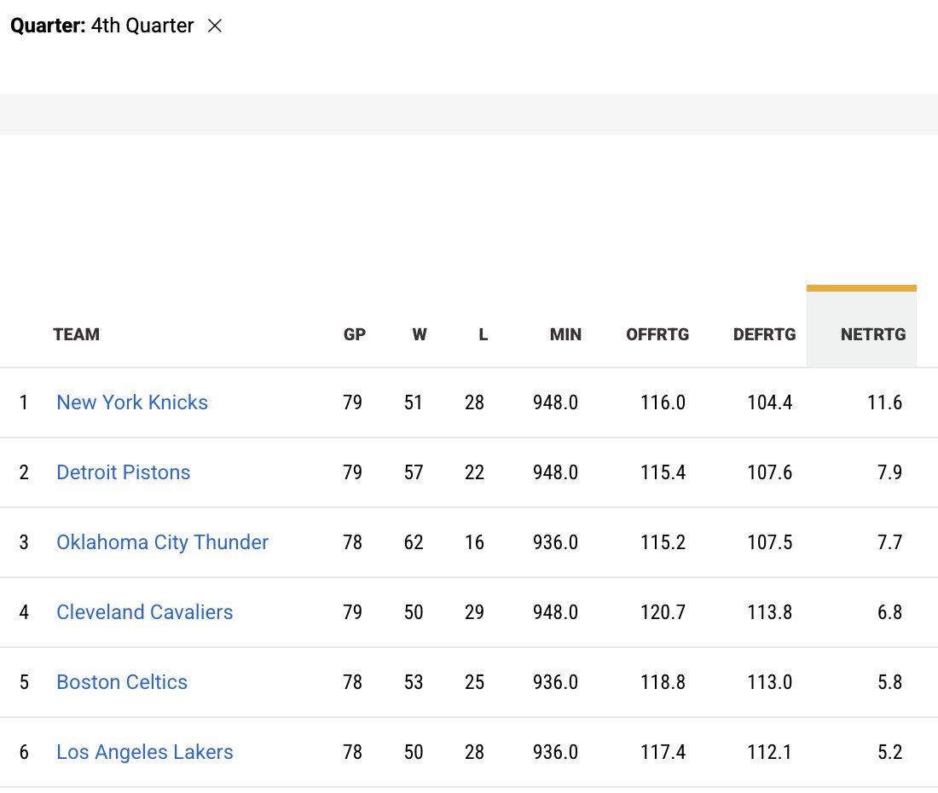Sort table by TEAM column header
The width and height of the screenshot is (938, 793).
pyautogui.click(x=76, y=334)
